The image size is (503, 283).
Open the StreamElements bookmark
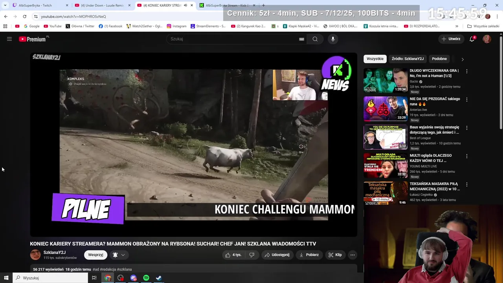pos(208,26)
